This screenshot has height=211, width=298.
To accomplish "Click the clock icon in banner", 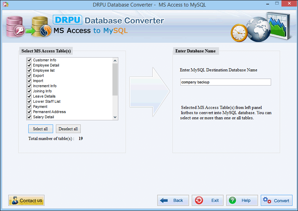I will click(x=239, y=33).
